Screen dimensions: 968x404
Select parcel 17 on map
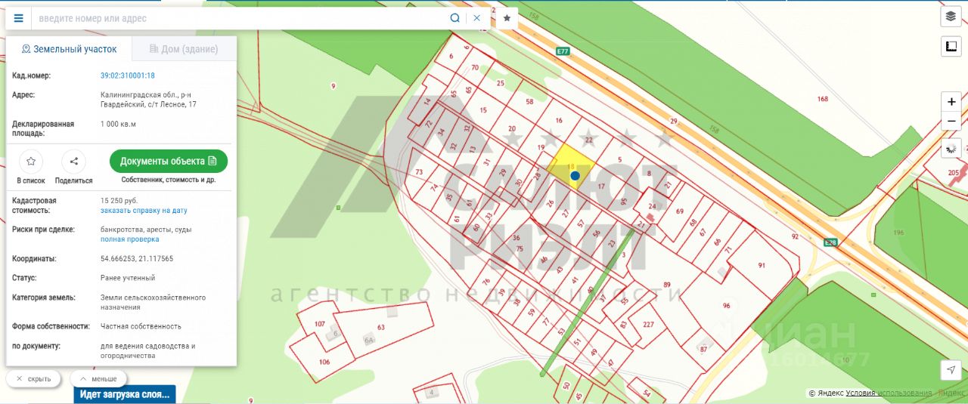601,186
